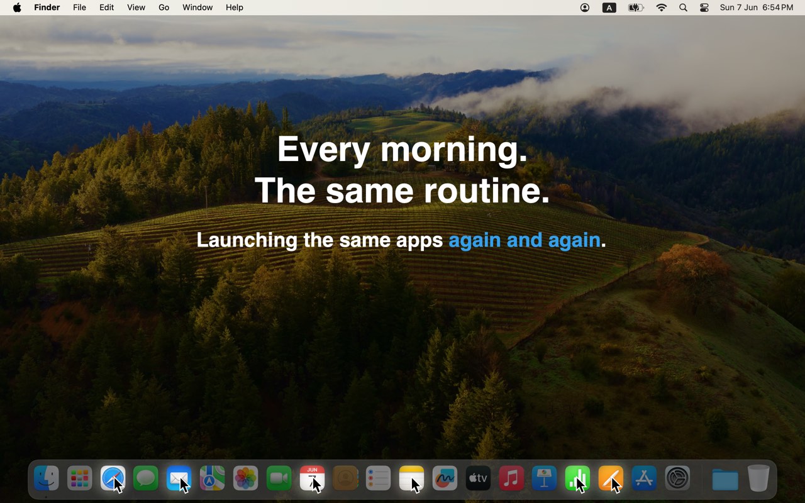805x503 pixels.
Task: Click the date and time clock
Action: click(x=757, y=8)
